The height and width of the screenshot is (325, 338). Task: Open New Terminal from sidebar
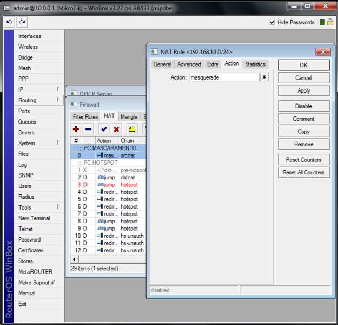coord(34,218)
